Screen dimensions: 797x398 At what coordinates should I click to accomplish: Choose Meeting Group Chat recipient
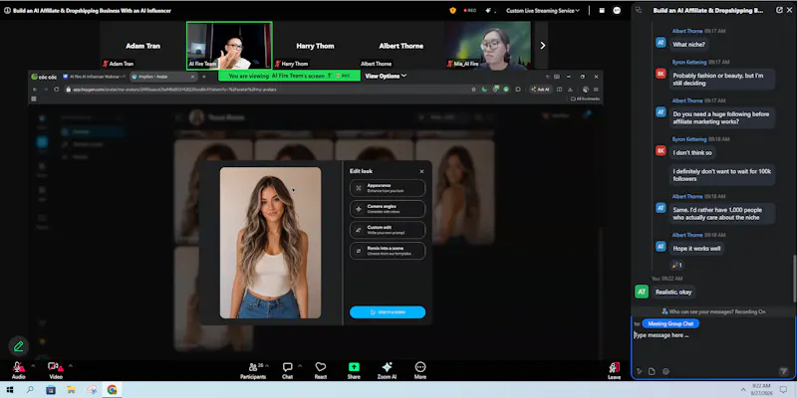[x=670, y=323]
